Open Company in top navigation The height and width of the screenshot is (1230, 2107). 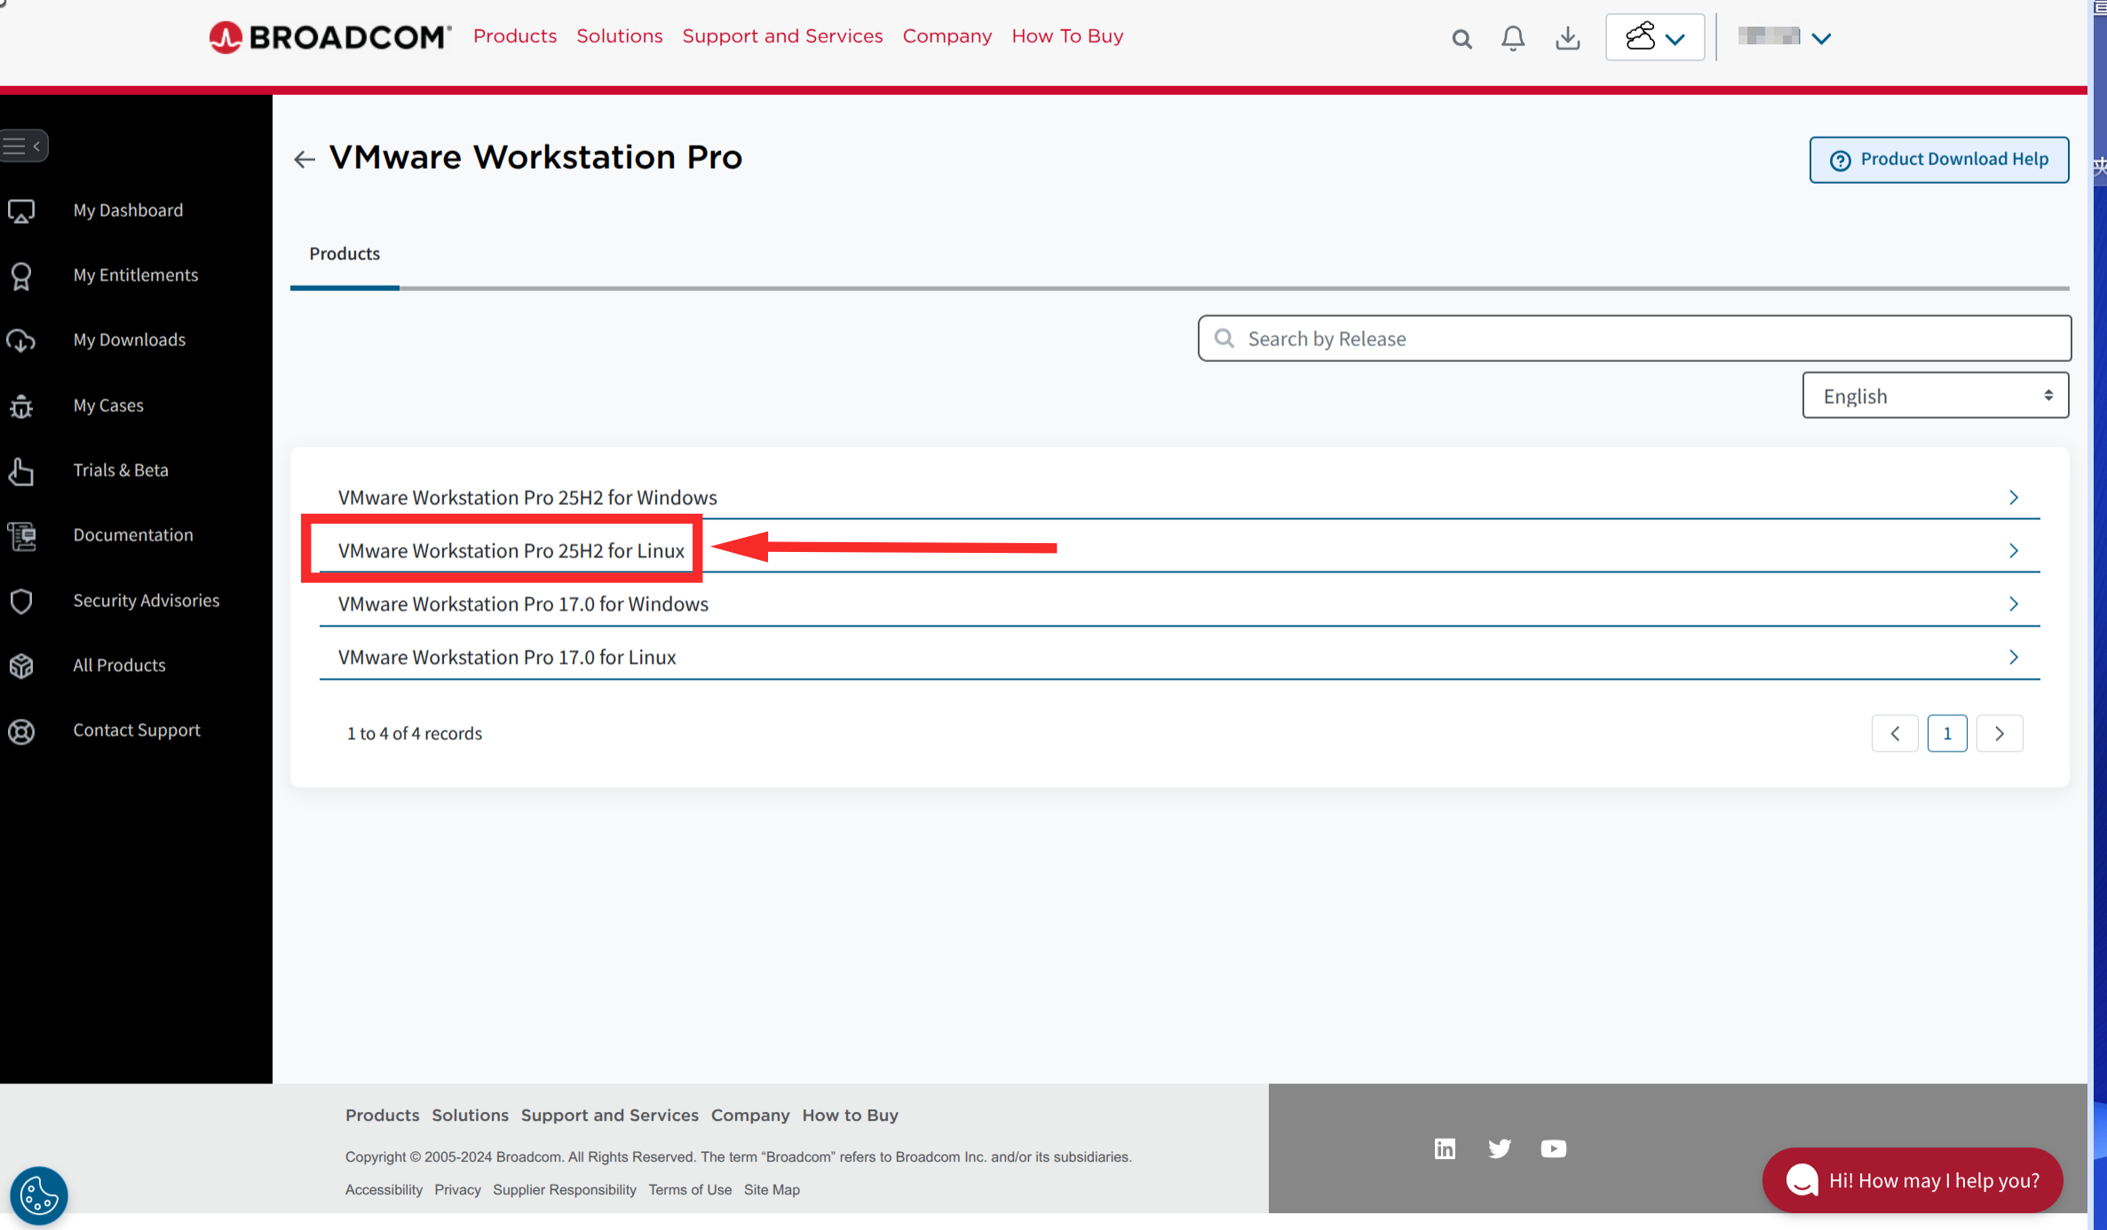[947, 36]
